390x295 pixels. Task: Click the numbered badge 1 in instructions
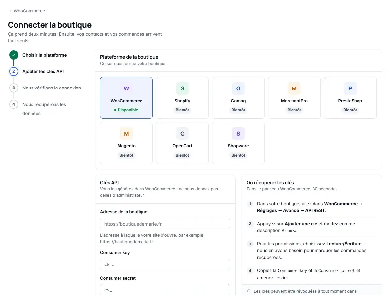[x=250, y=204]
